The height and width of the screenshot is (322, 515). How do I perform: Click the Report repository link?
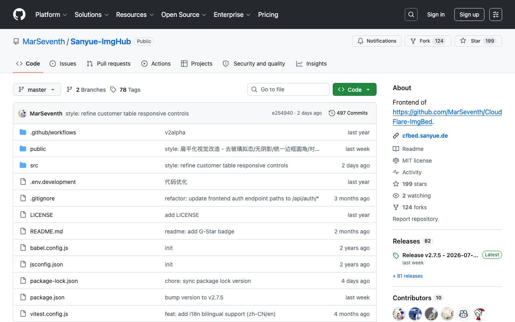415,219
